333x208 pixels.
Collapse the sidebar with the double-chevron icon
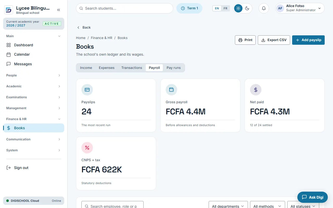(x=59, y=10)
